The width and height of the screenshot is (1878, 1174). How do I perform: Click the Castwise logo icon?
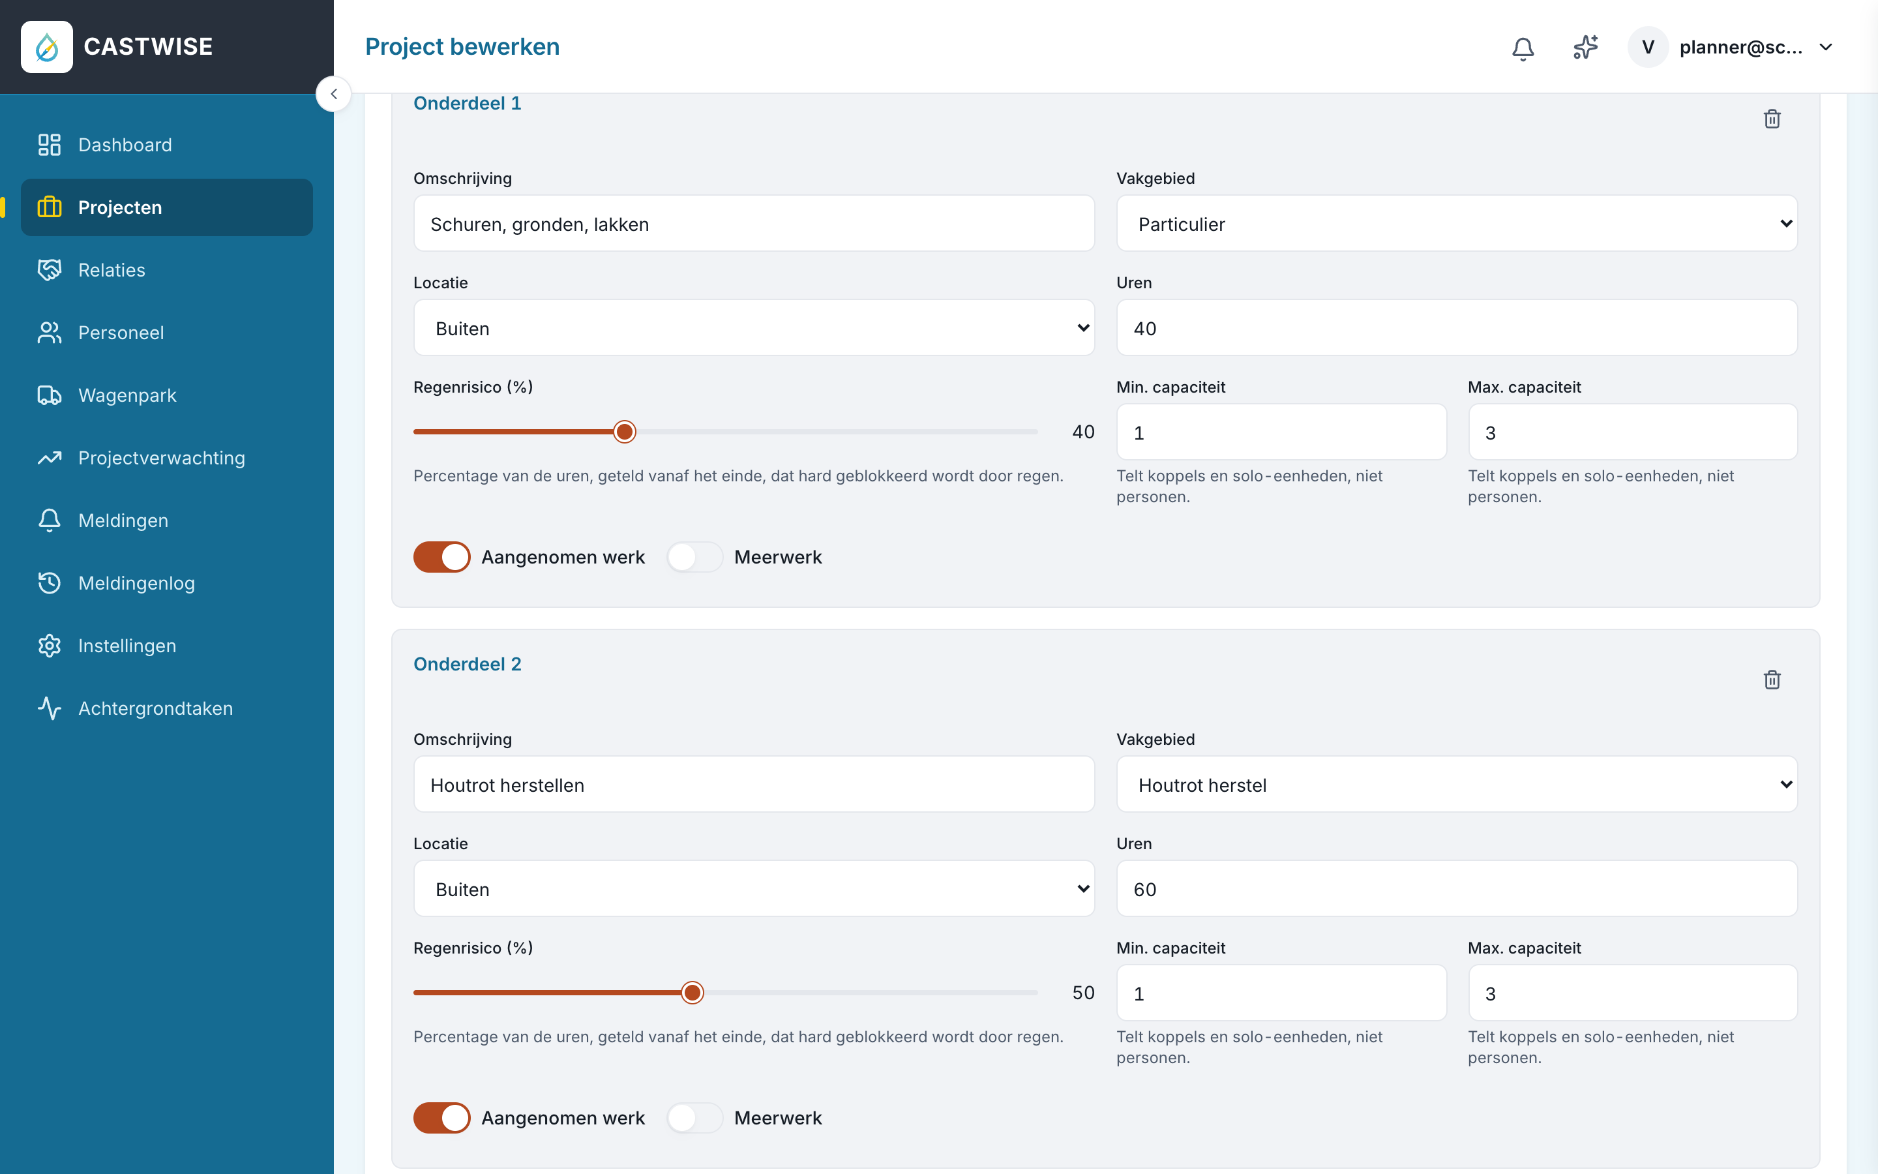coord(46,46)
